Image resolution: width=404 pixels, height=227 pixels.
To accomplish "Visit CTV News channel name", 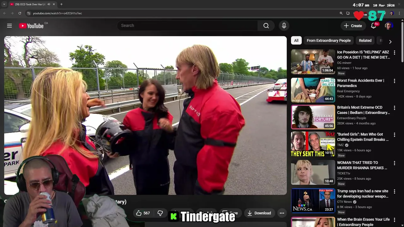I will 344,202.
